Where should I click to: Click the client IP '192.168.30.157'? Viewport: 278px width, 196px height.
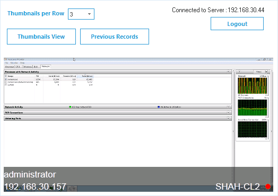(x=35, y=186)
